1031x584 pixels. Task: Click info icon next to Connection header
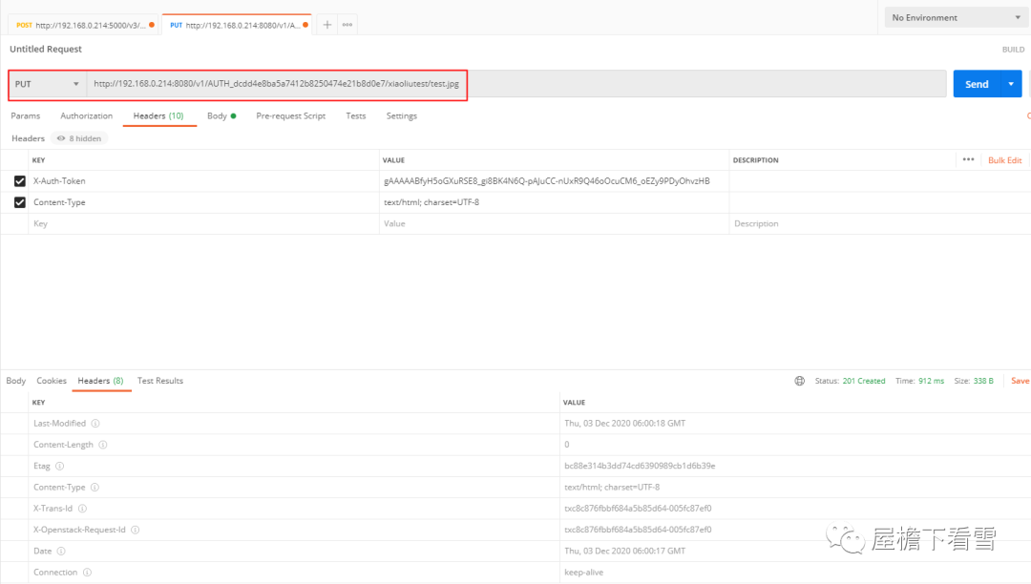tap(87, 573)
